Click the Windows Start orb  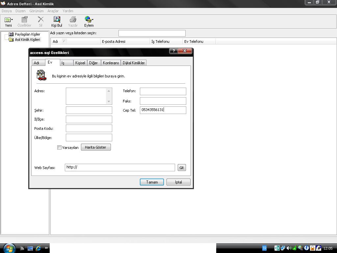tap(9, 248)
